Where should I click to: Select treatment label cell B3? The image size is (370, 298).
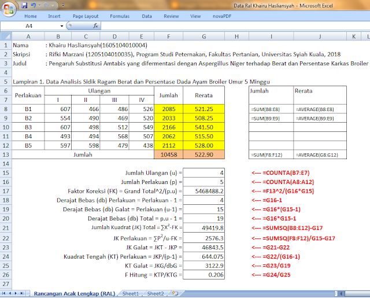pos(28,127)
